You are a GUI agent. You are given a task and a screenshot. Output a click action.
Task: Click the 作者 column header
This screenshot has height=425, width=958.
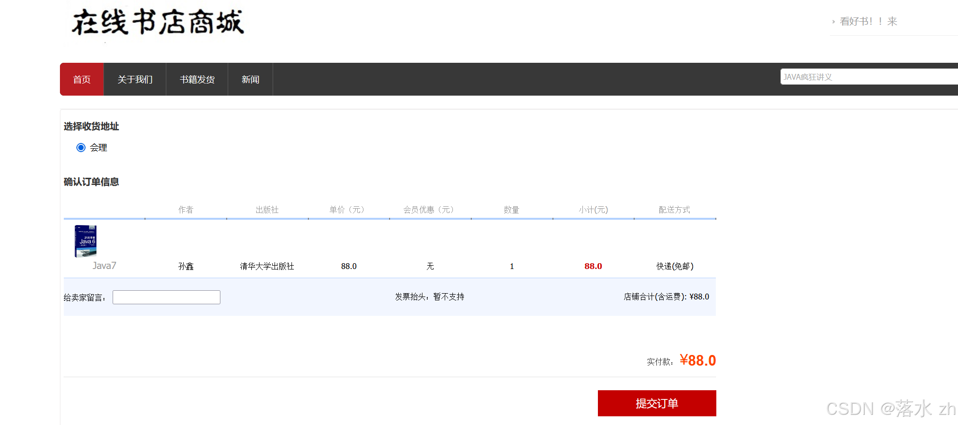click(186, 210)
